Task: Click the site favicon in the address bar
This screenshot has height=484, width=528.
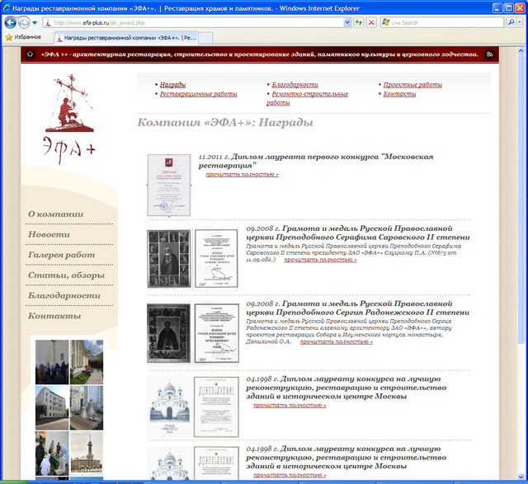Action: [48, 23]
